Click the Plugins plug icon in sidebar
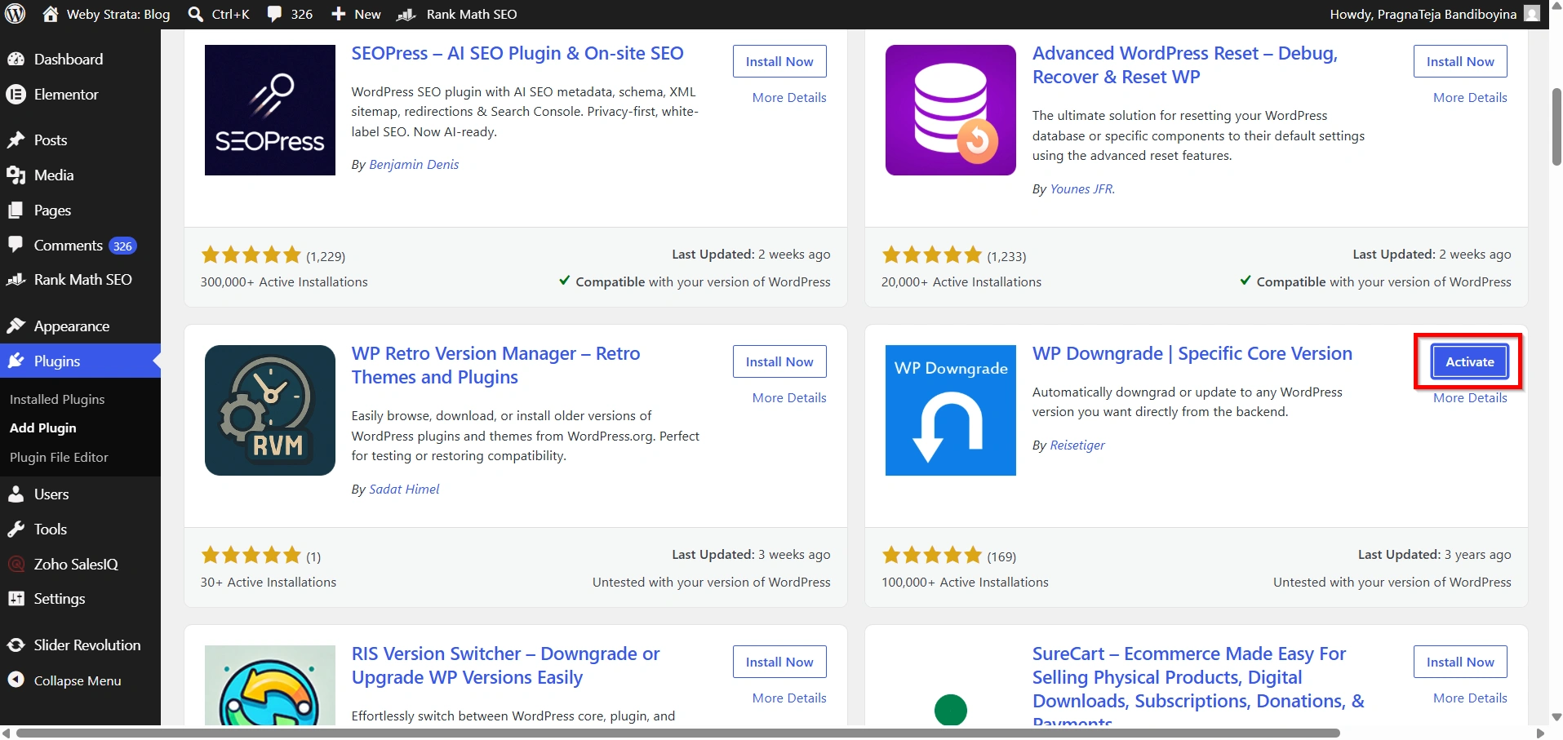 pos(16,361)
